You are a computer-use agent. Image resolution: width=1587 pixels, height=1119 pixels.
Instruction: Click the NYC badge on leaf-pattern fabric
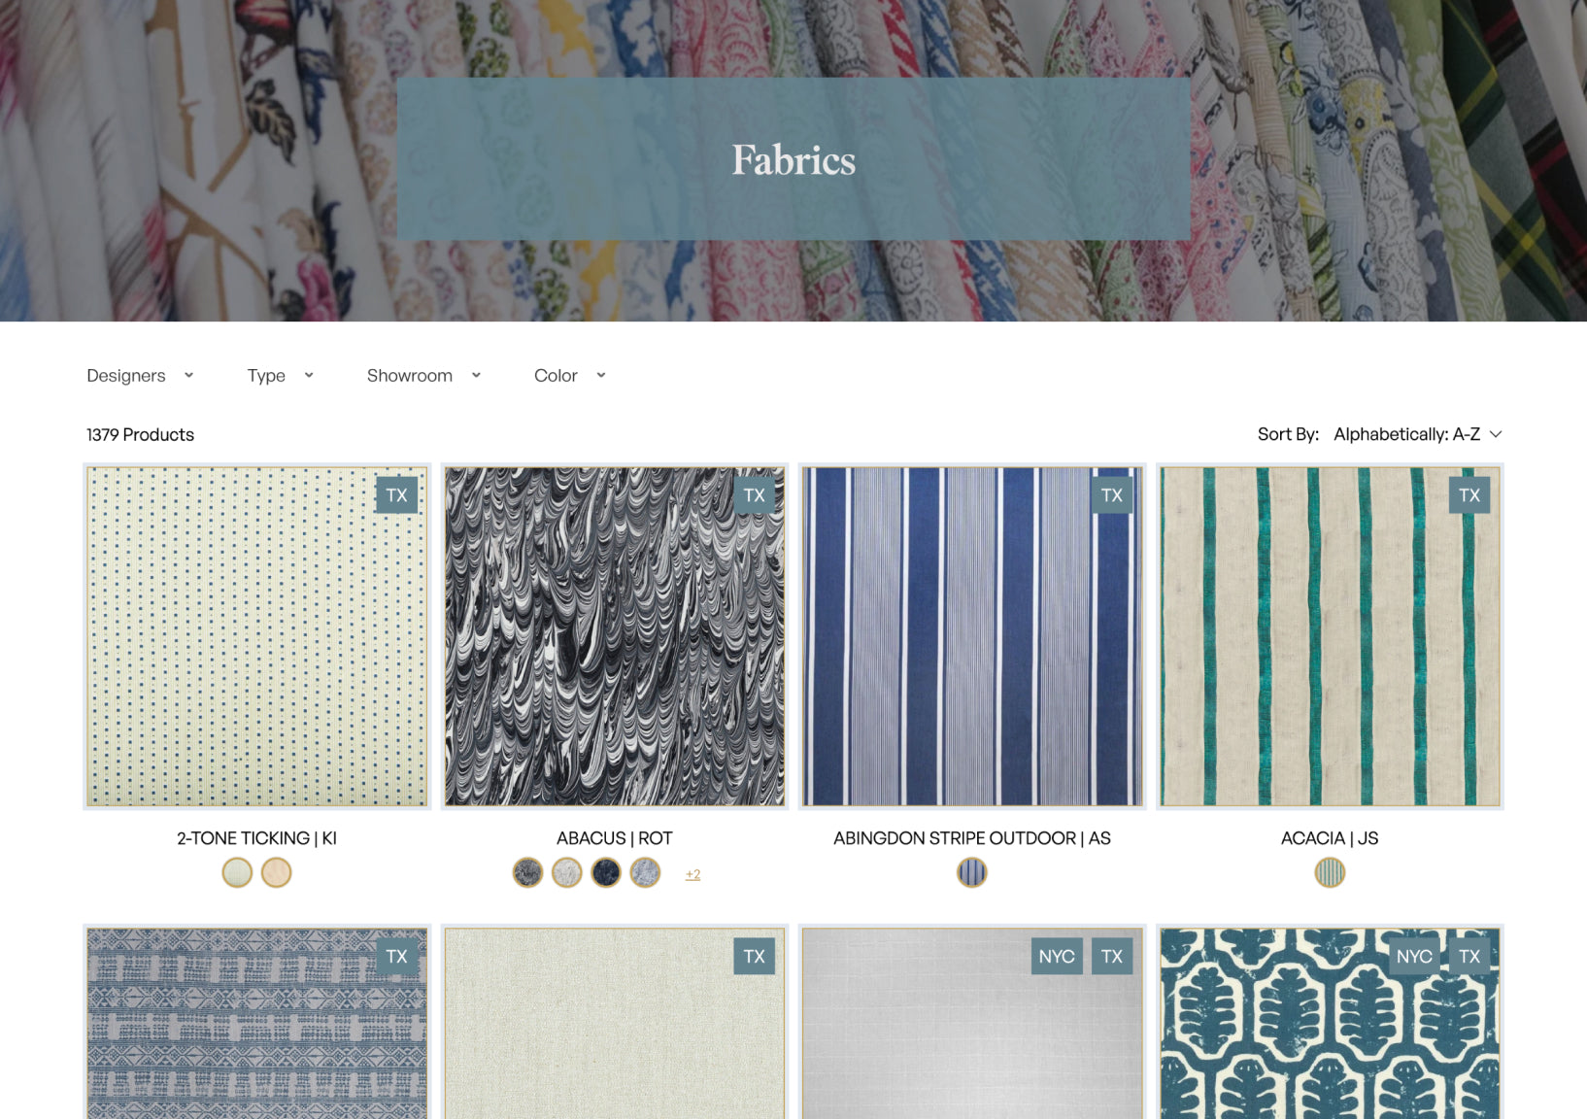pos(1413,957)
